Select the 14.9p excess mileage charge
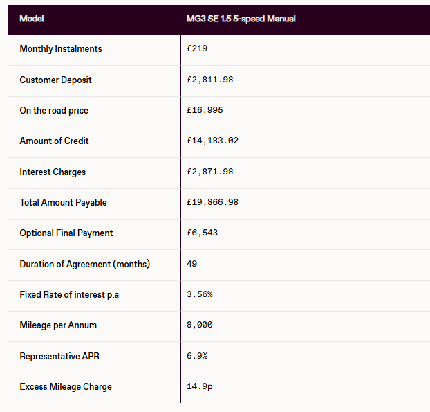Viewport: 430px width, 412px height. [x=200, y=386]
